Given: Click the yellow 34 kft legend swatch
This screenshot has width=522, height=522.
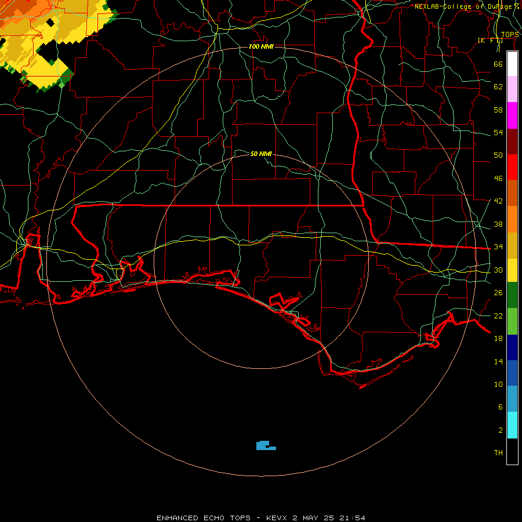Looking at the screenshot, I should (x=512, y=270).
